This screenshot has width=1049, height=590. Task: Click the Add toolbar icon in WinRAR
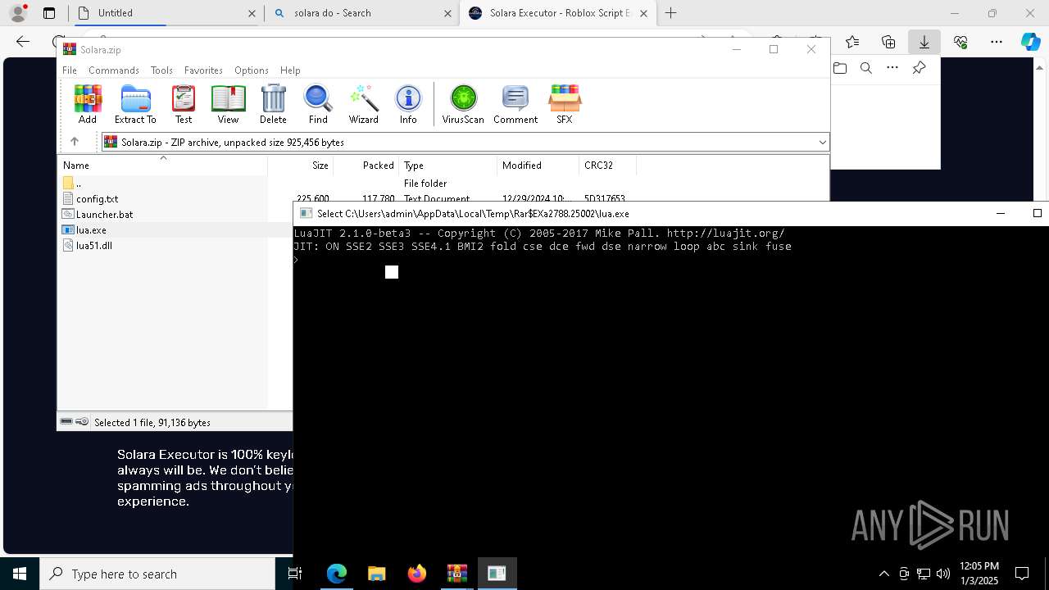pyautogui.click(x=88, y=104)
